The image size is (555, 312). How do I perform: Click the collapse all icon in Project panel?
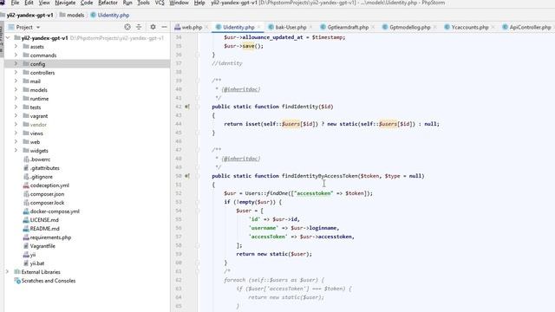139,27
